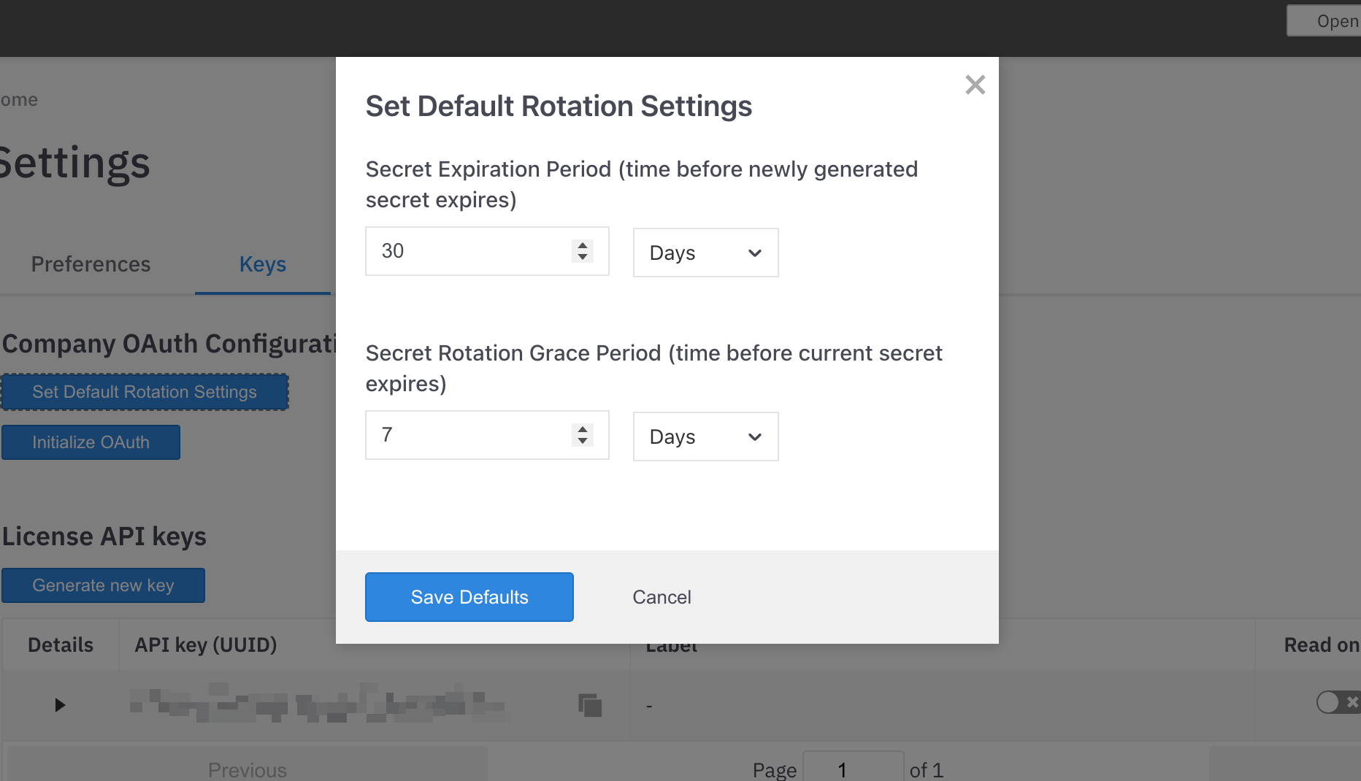Image resolution: width=1361 pixels, height=781 pixels.
Task: Toggle the Read only switch for API key
Action: coord(1336,702)
